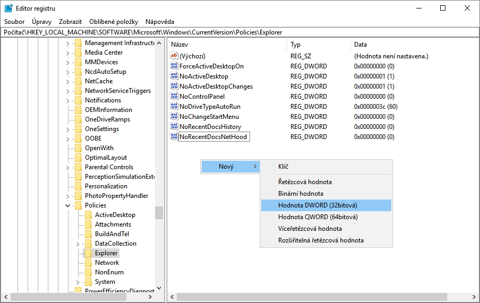Sort values by the Název column header

[227, 45]
